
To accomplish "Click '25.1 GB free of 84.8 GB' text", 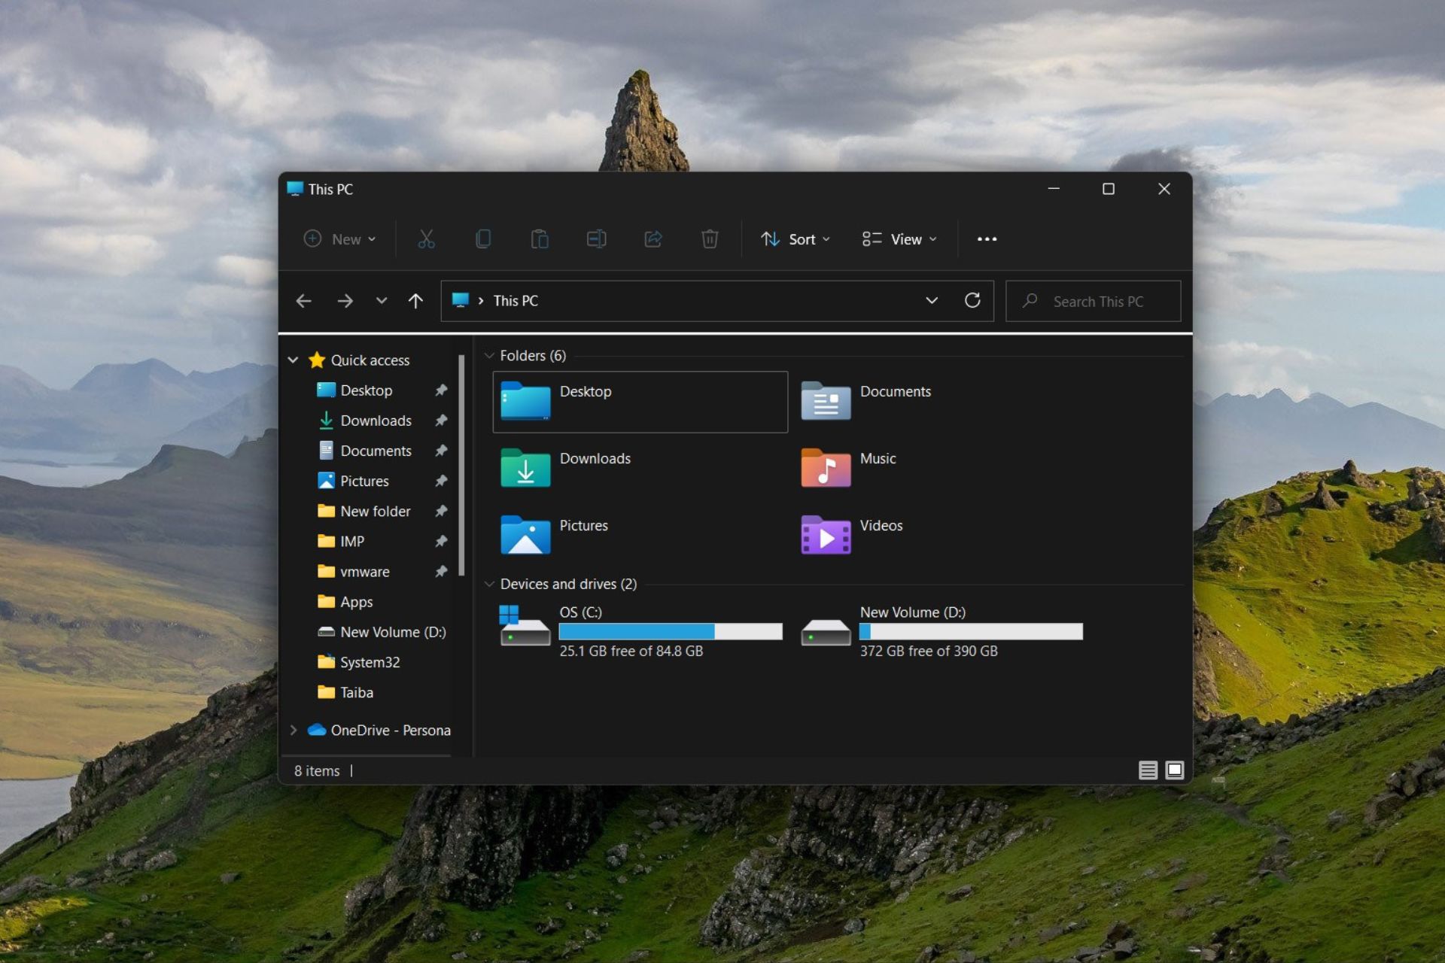I will pyautogui.click(x=631, y=652).
